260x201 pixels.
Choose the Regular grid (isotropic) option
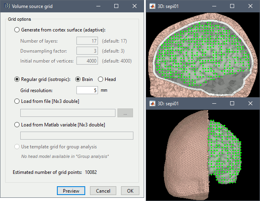click(x=17, y=79)
